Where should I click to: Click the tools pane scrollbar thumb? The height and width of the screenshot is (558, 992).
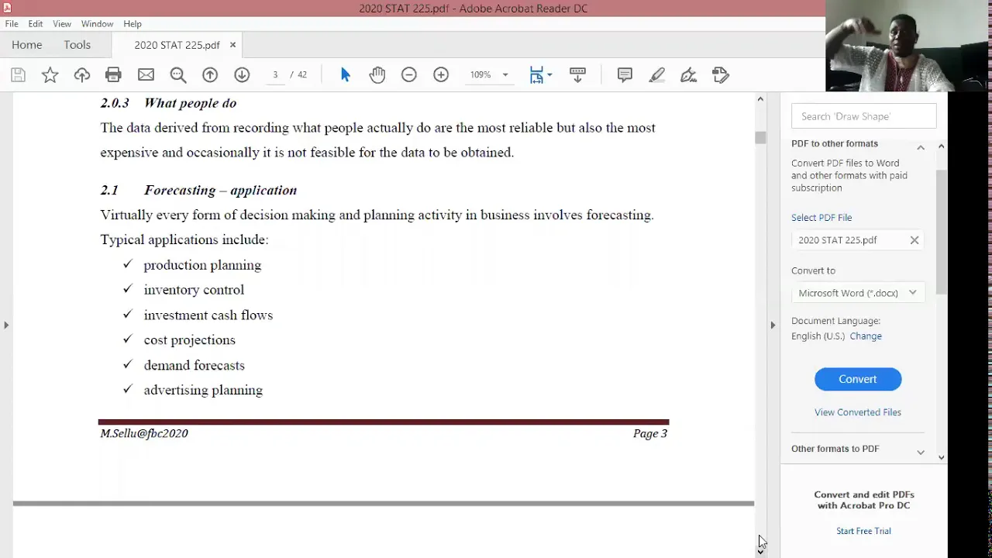point(942,232)
